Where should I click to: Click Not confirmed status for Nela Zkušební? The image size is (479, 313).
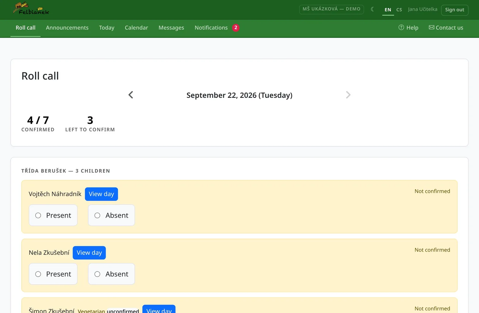pyautogui.click(x=432, y=250)
